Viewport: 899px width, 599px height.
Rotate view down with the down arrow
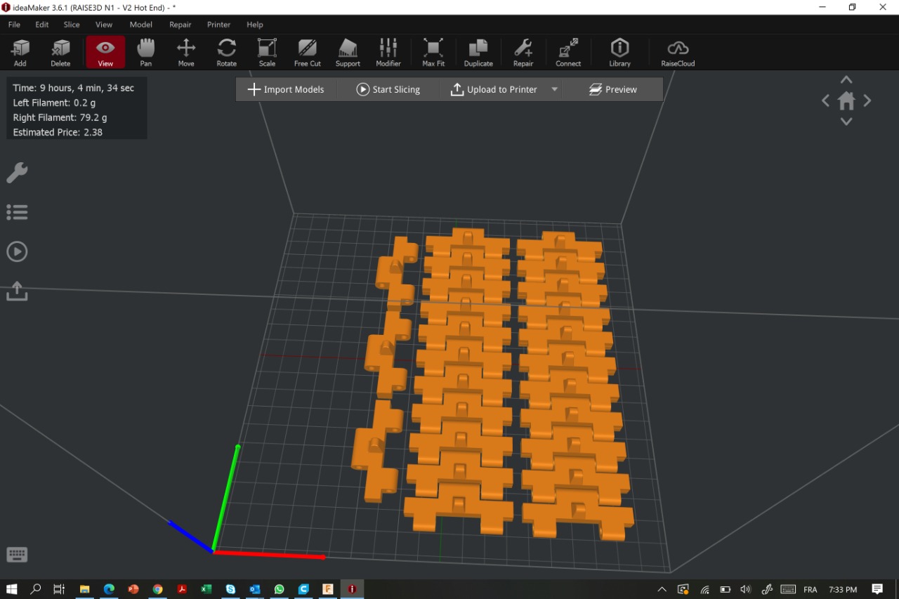(x=846, y=121)
